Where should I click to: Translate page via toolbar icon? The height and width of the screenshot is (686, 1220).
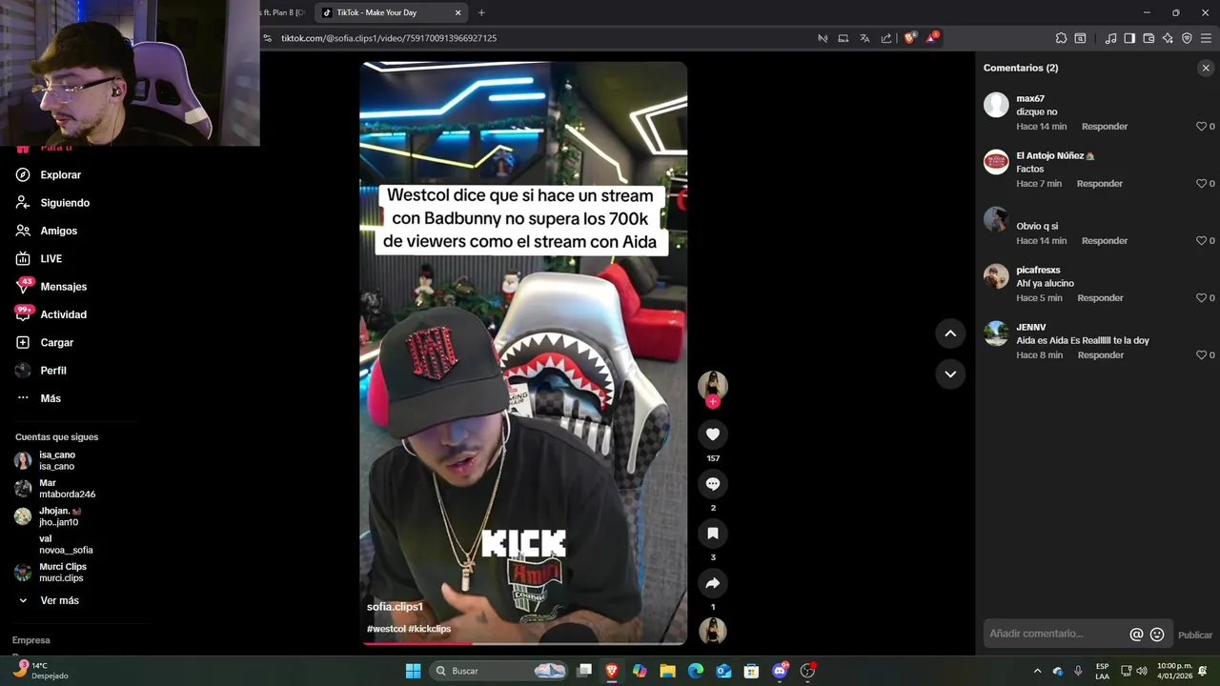coord(864,38)
